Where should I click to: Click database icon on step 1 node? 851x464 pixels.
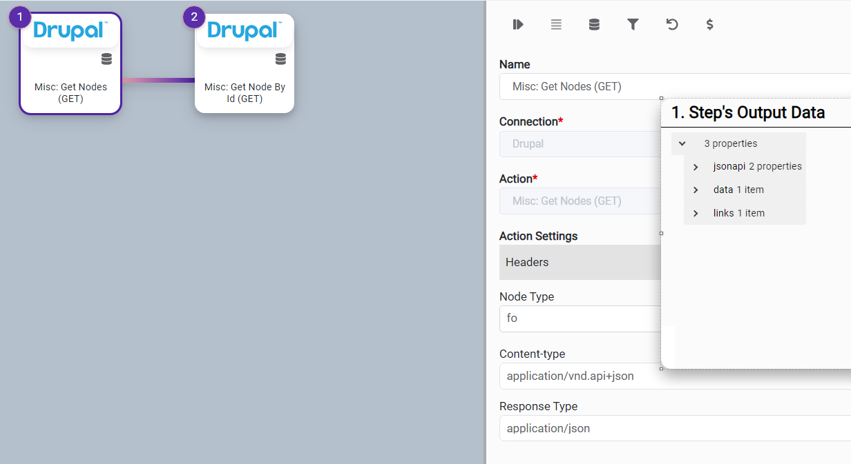click(106, 59)
